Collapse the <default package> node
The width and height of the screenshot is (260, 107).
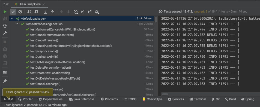12,19
